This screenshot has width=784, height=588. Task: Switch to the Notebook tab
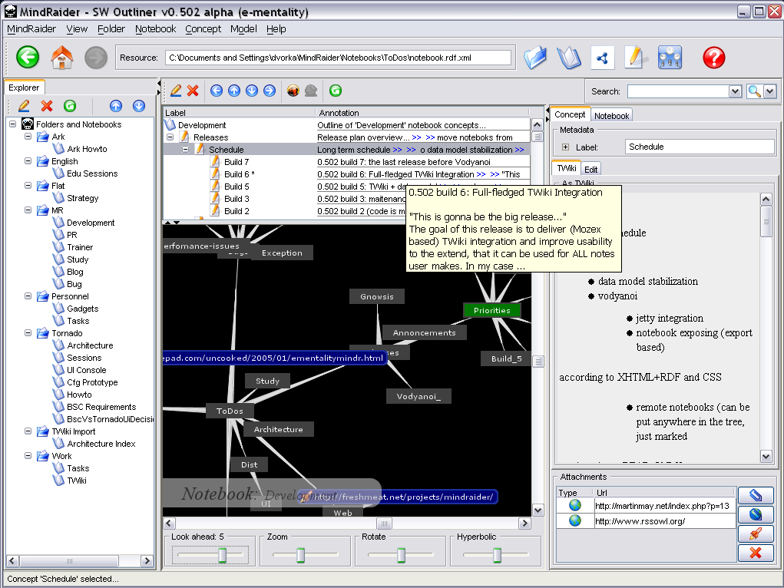(x=611, y=115)
